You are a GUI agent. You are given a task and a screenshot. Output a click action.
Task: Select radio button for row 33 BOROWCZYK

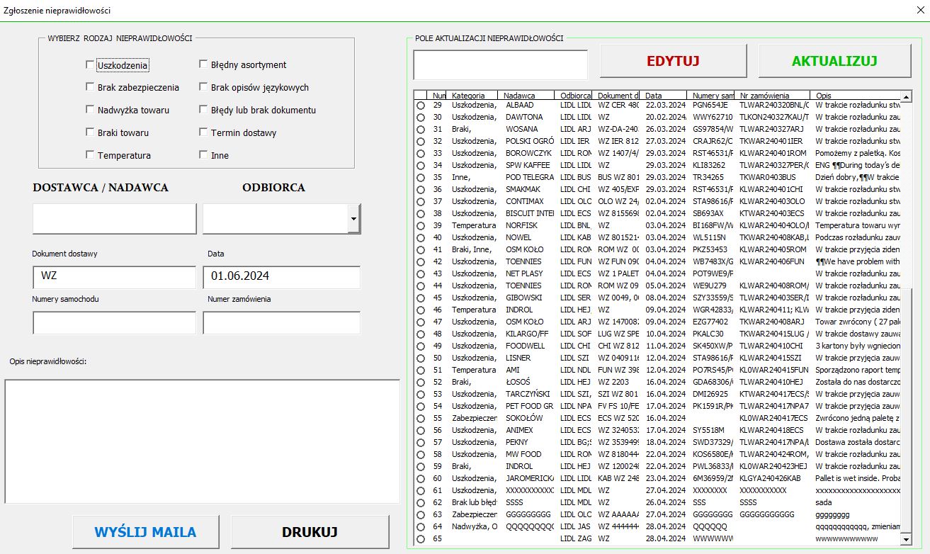click(x=420, y=154)
